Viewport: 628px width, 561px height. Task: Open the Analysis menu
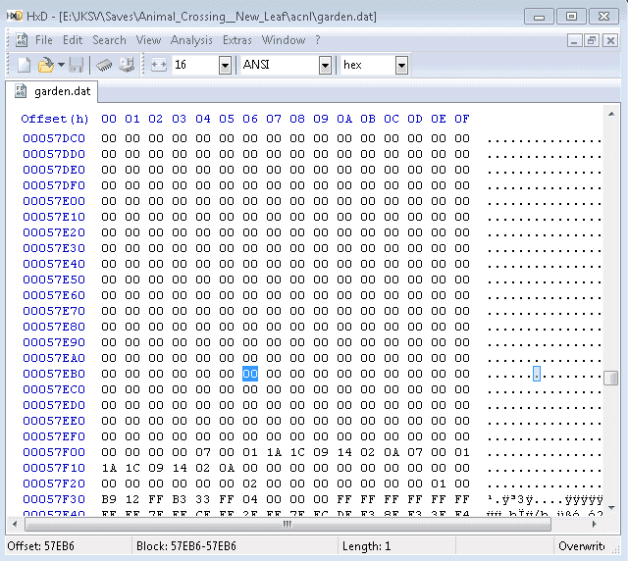[x=191, y=40]
